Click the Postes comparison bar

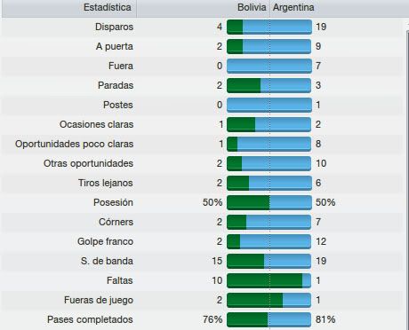[269, 105]
